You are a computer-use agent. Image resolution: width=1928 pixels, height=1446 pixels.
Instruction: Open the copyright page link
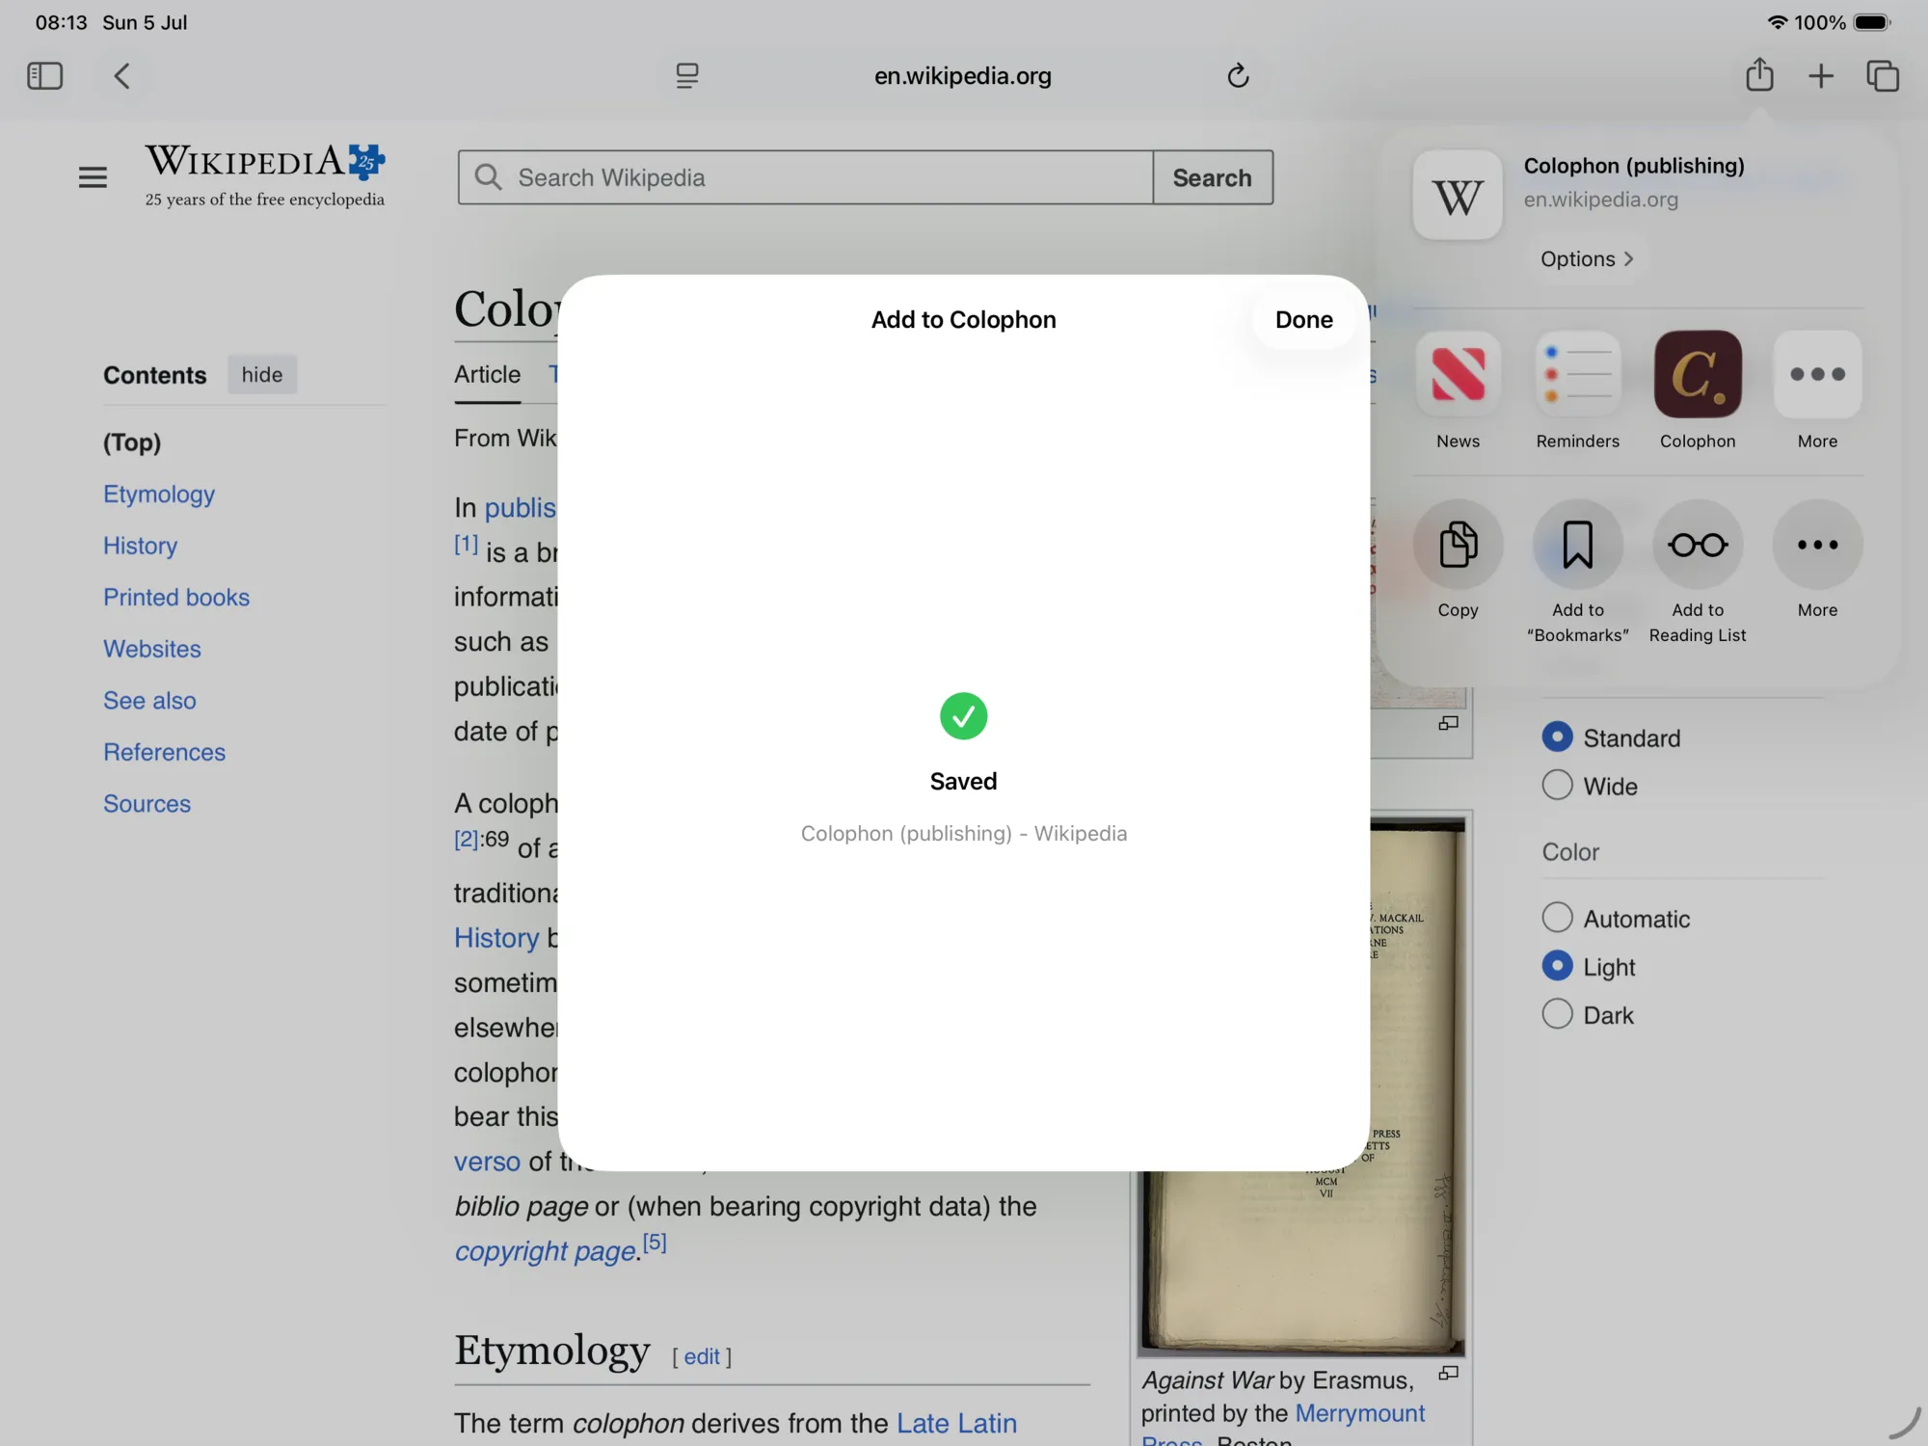click(545, 1251)
